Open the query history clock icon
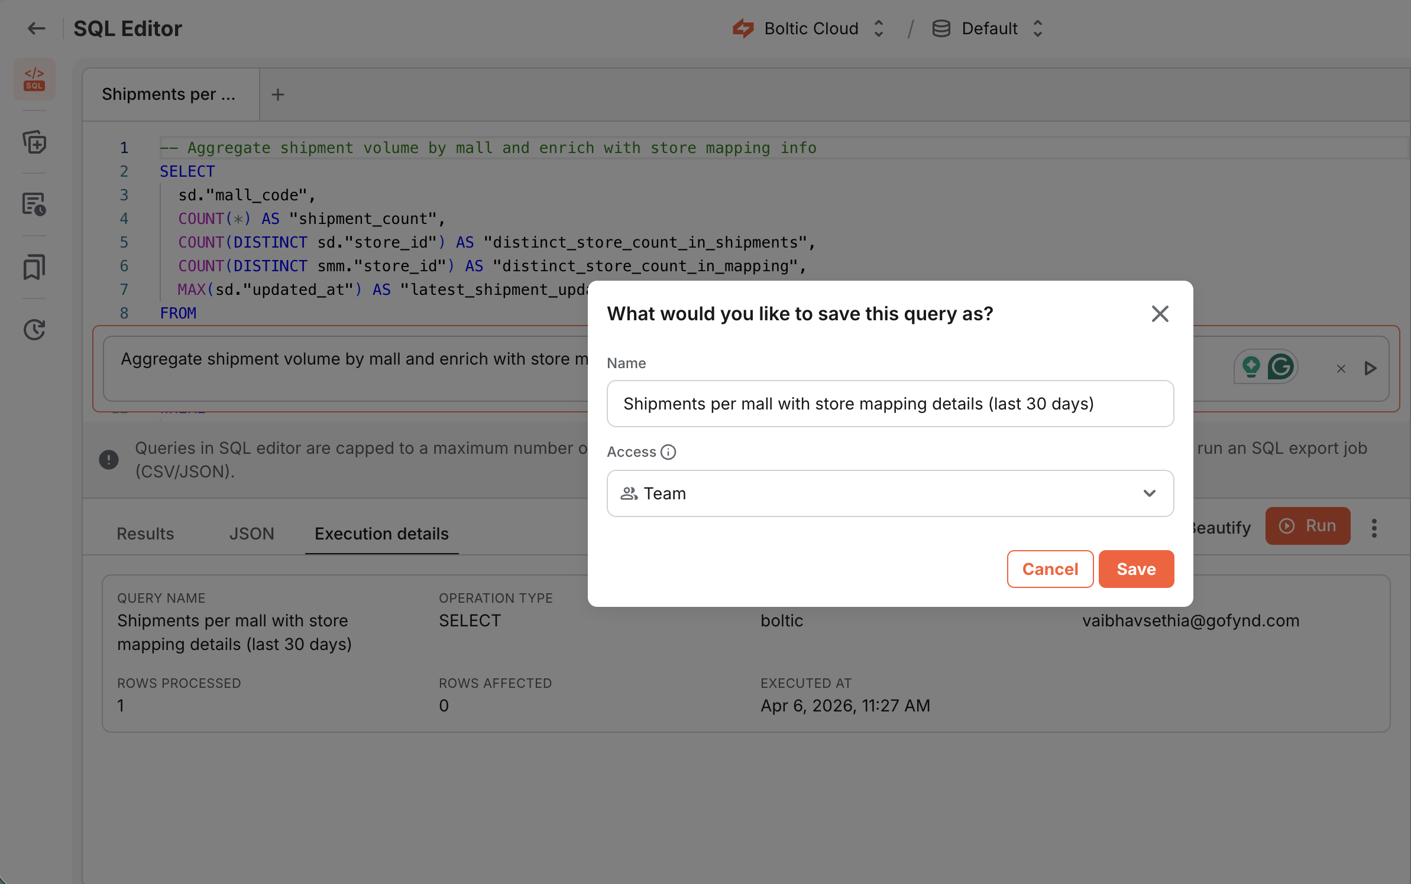The height and width of the screenshot is (884, 1411). (34, 330)
